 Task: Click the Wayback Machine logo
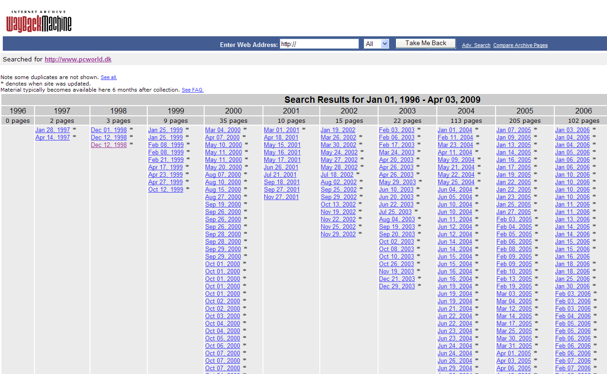(x=39, y=21)
